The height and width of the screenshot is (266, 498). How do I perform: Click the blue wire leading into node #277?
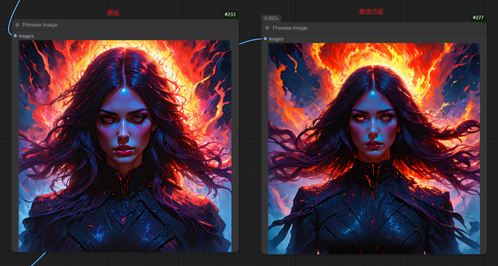click(250, 41)
